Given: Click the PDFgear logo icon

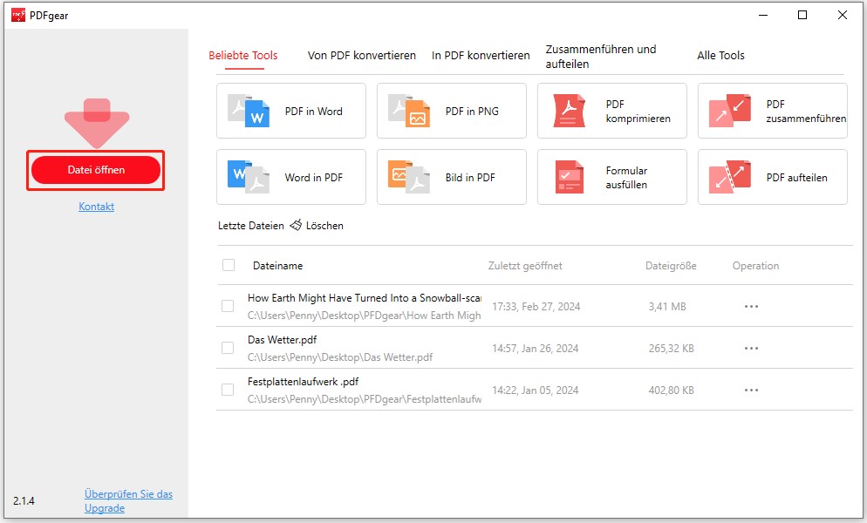Looking at the screenshot, I should pos(17,15).
